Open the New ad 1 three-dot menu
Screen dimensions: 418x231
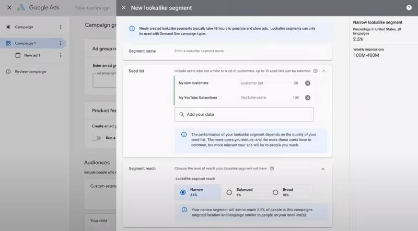[61, 55]
